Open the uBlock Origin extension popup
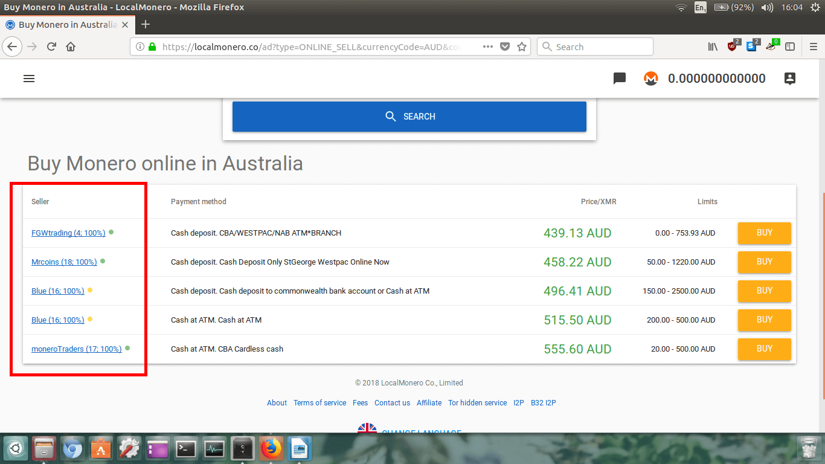 [733, 46]
